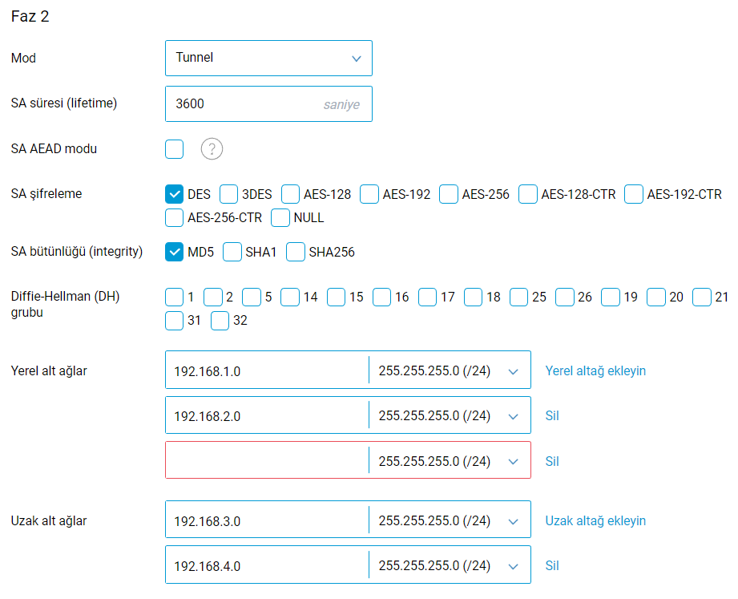738x599 pixels.
Task: Expand subnet mask dropdown for 192.168.1.0
Action: (449, 370)
